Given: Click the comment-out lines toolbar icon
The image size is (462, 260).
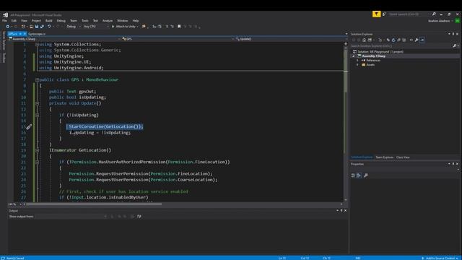Looking at the screenshot, I should point(167,27).
